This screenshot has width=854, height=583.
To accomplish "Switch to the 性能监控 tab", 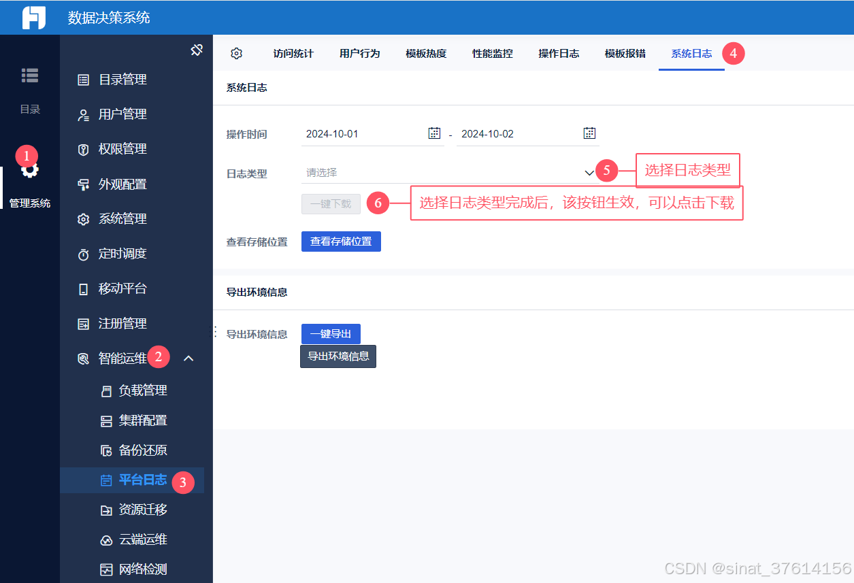I will [493, 53].
